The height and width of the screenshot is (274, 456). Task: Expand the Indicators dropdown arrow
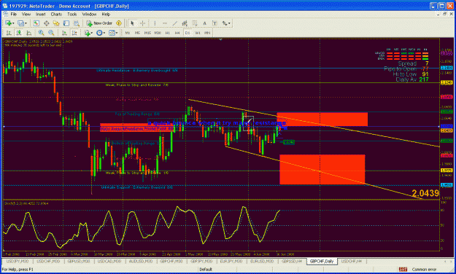(92, 33)
